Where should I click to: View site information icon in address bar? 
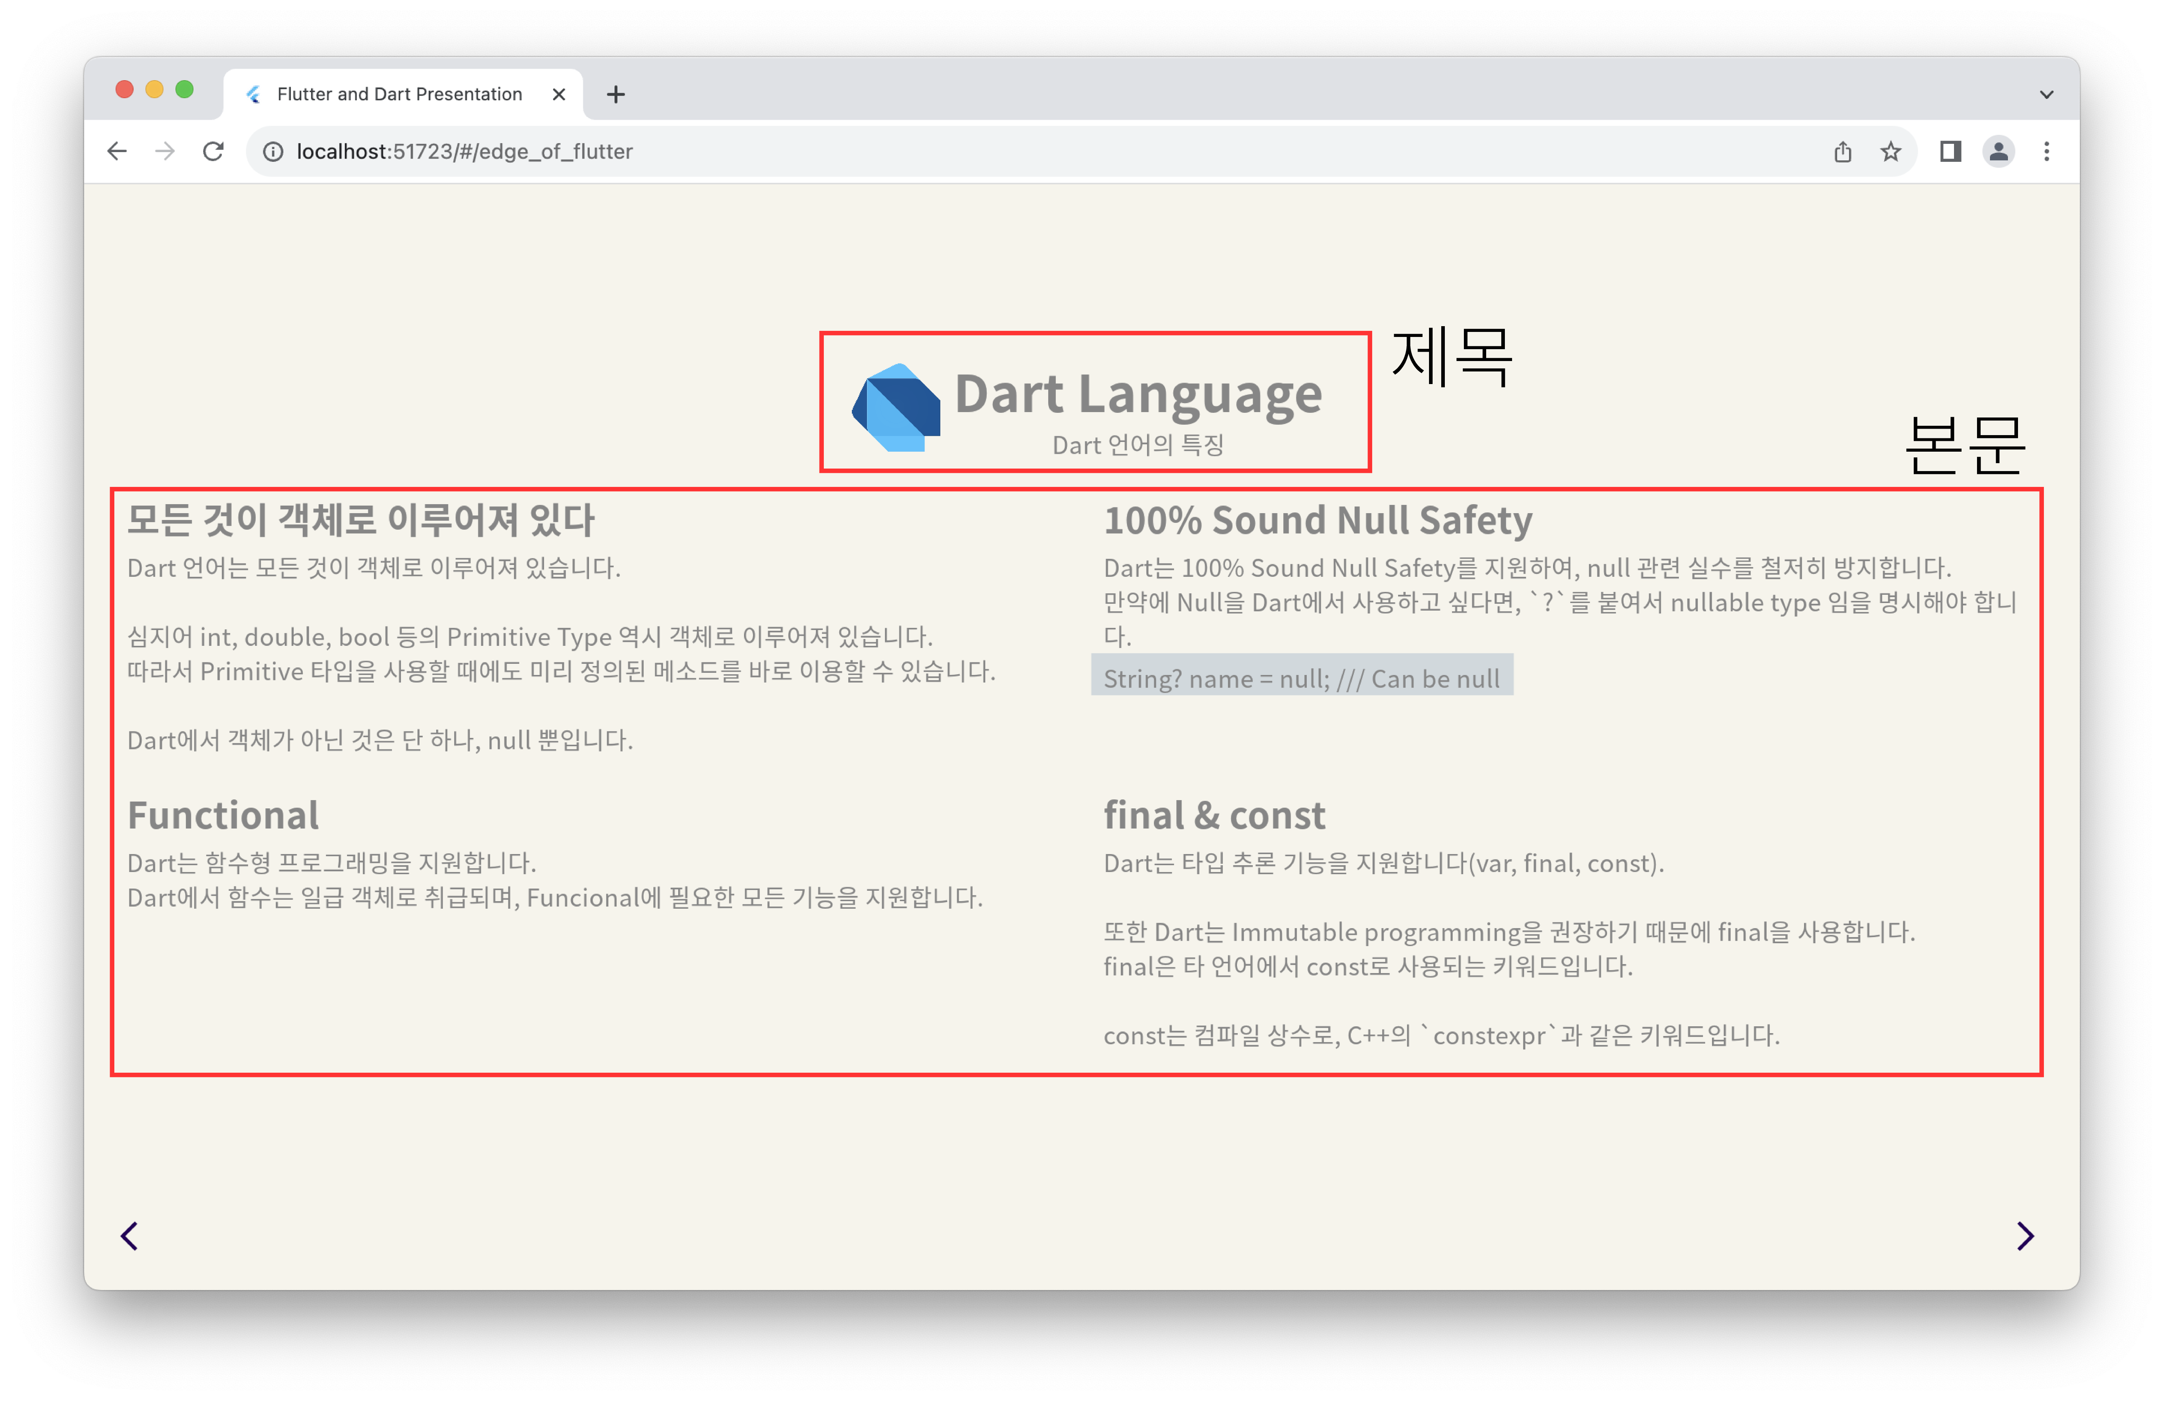(273, 151)
